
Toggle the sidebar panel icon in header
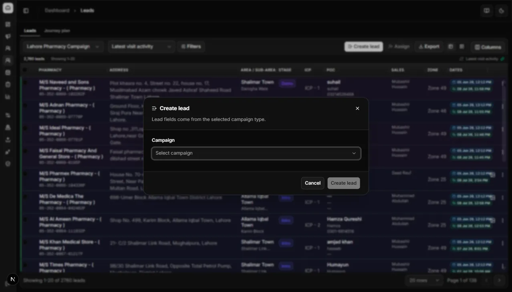pos(26,11)
